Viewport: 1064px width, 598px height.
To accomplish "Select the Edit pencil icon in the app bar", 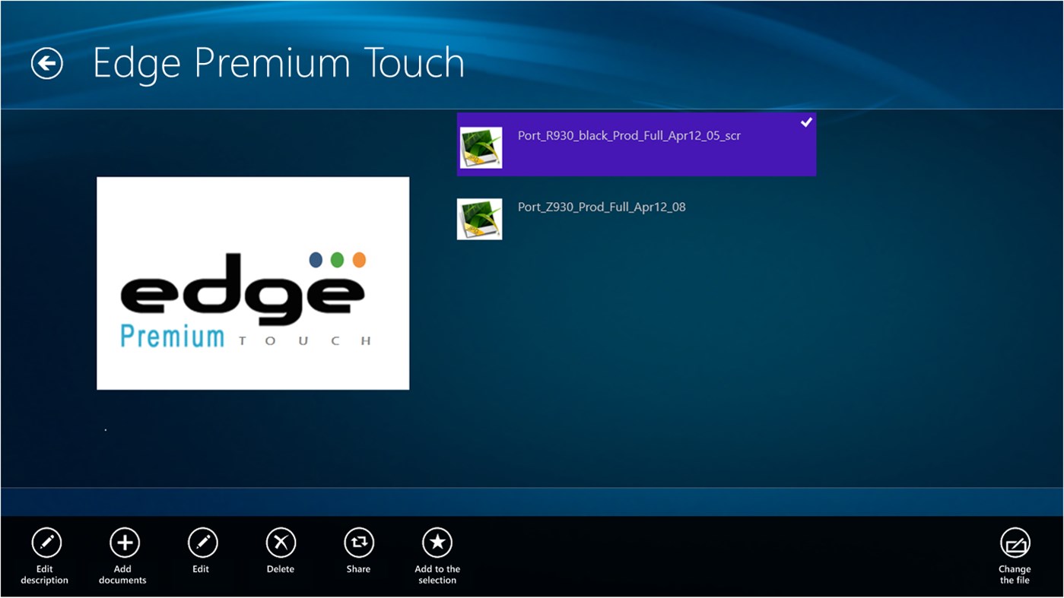I will pos(201,543).
